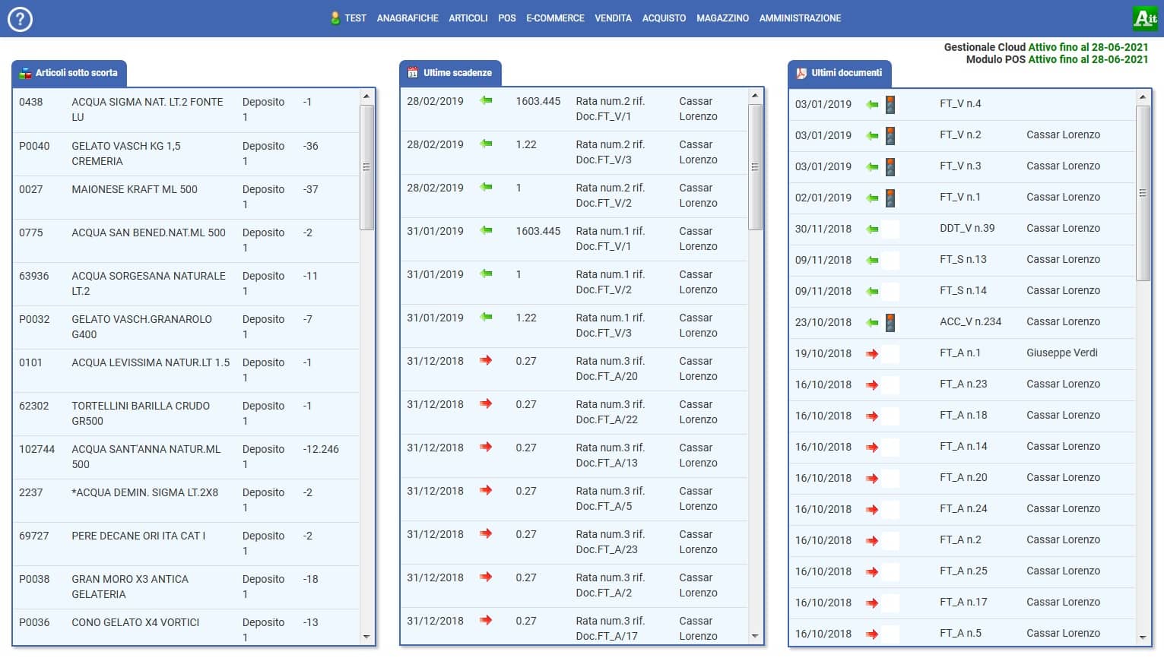Expand the E-COMMERCE menu
Viewport: 1164px width, 658px height.
tap(555, 18)
